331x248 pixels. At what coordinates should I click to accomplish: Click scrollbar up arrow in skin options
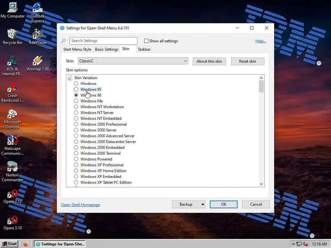coord(261,78)
